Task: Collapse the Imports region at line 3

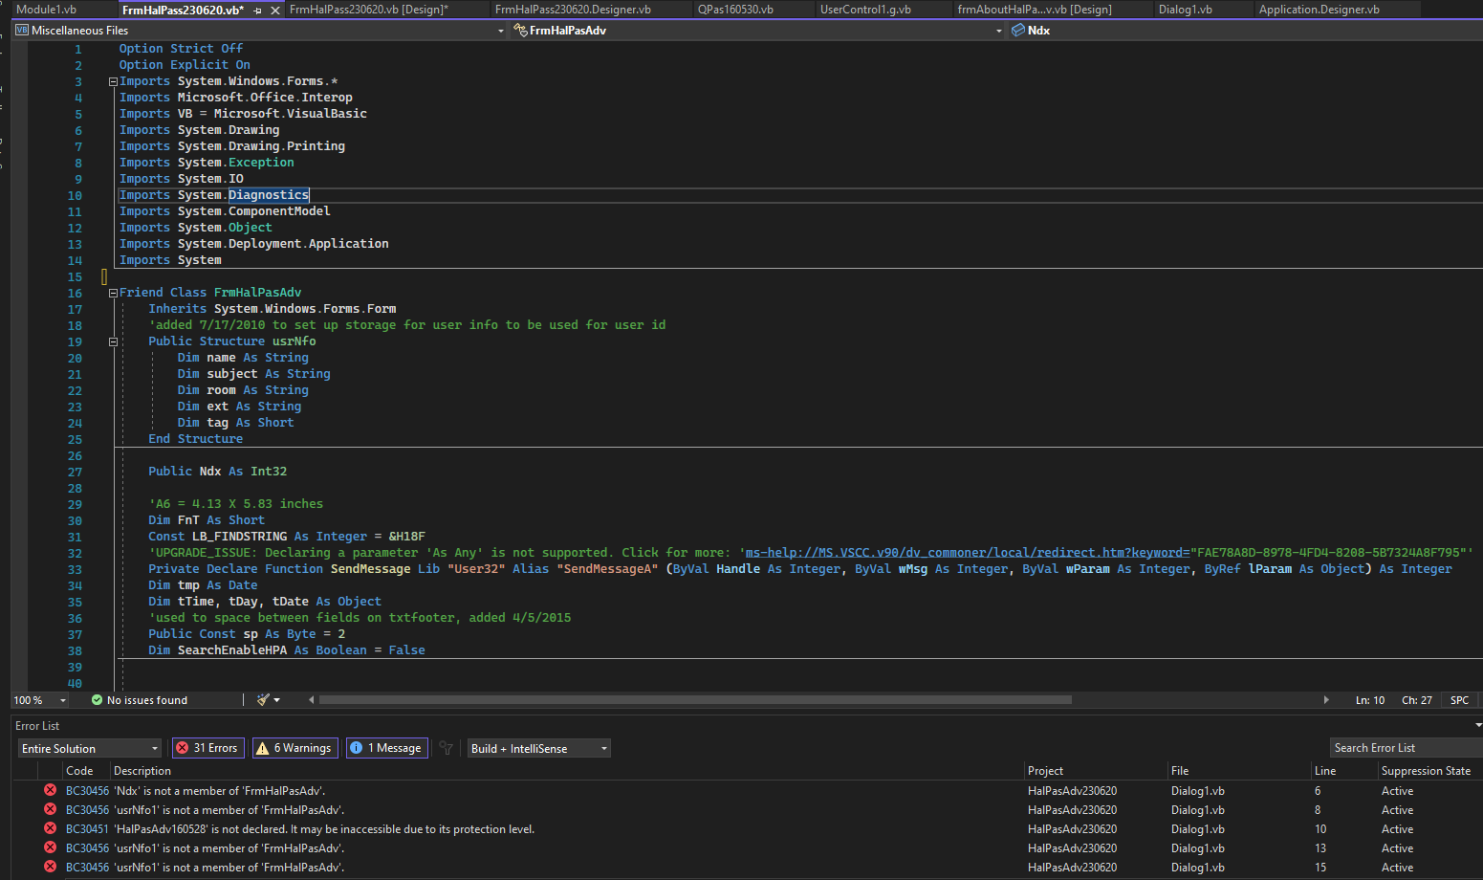Action: click(x=113, y=81)
